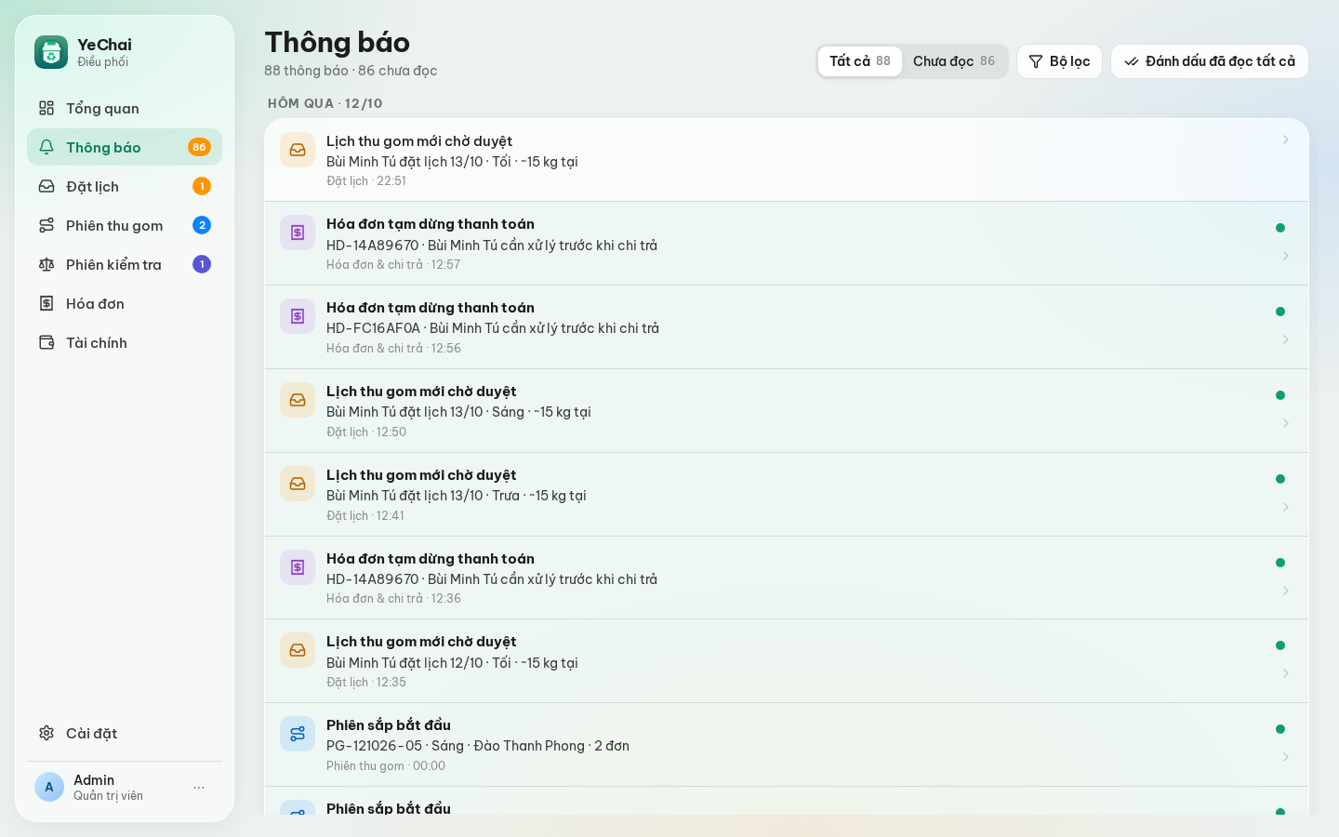Expand the 12:41 booking notification chevron
This screenshot has height=837, width=1339.
[1286, 507]
